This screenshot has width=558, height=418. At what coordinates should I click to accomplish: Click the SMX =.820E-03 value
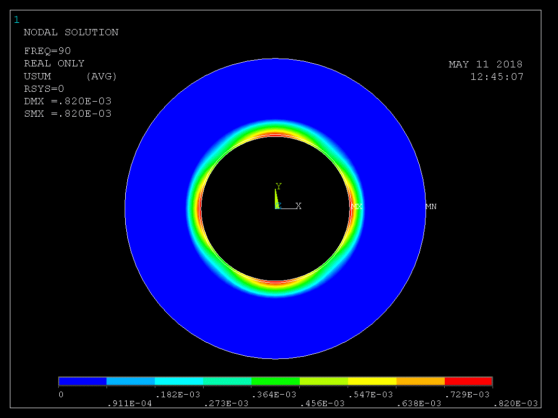click(x=68, y=114)
